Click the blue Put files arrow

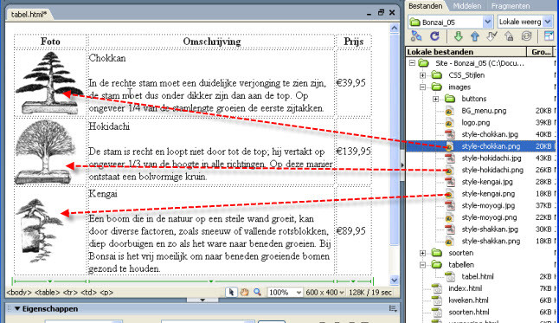[475, 36]
